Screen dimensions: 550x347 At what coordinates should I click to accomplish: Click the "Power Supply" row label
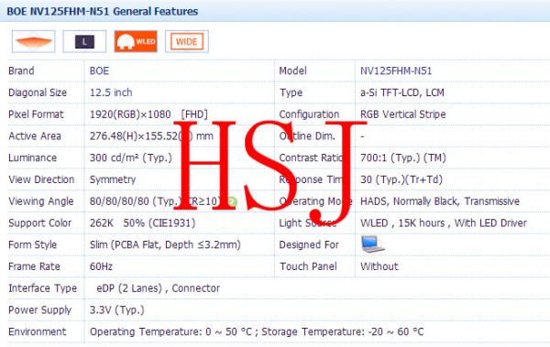click(40, 309)
